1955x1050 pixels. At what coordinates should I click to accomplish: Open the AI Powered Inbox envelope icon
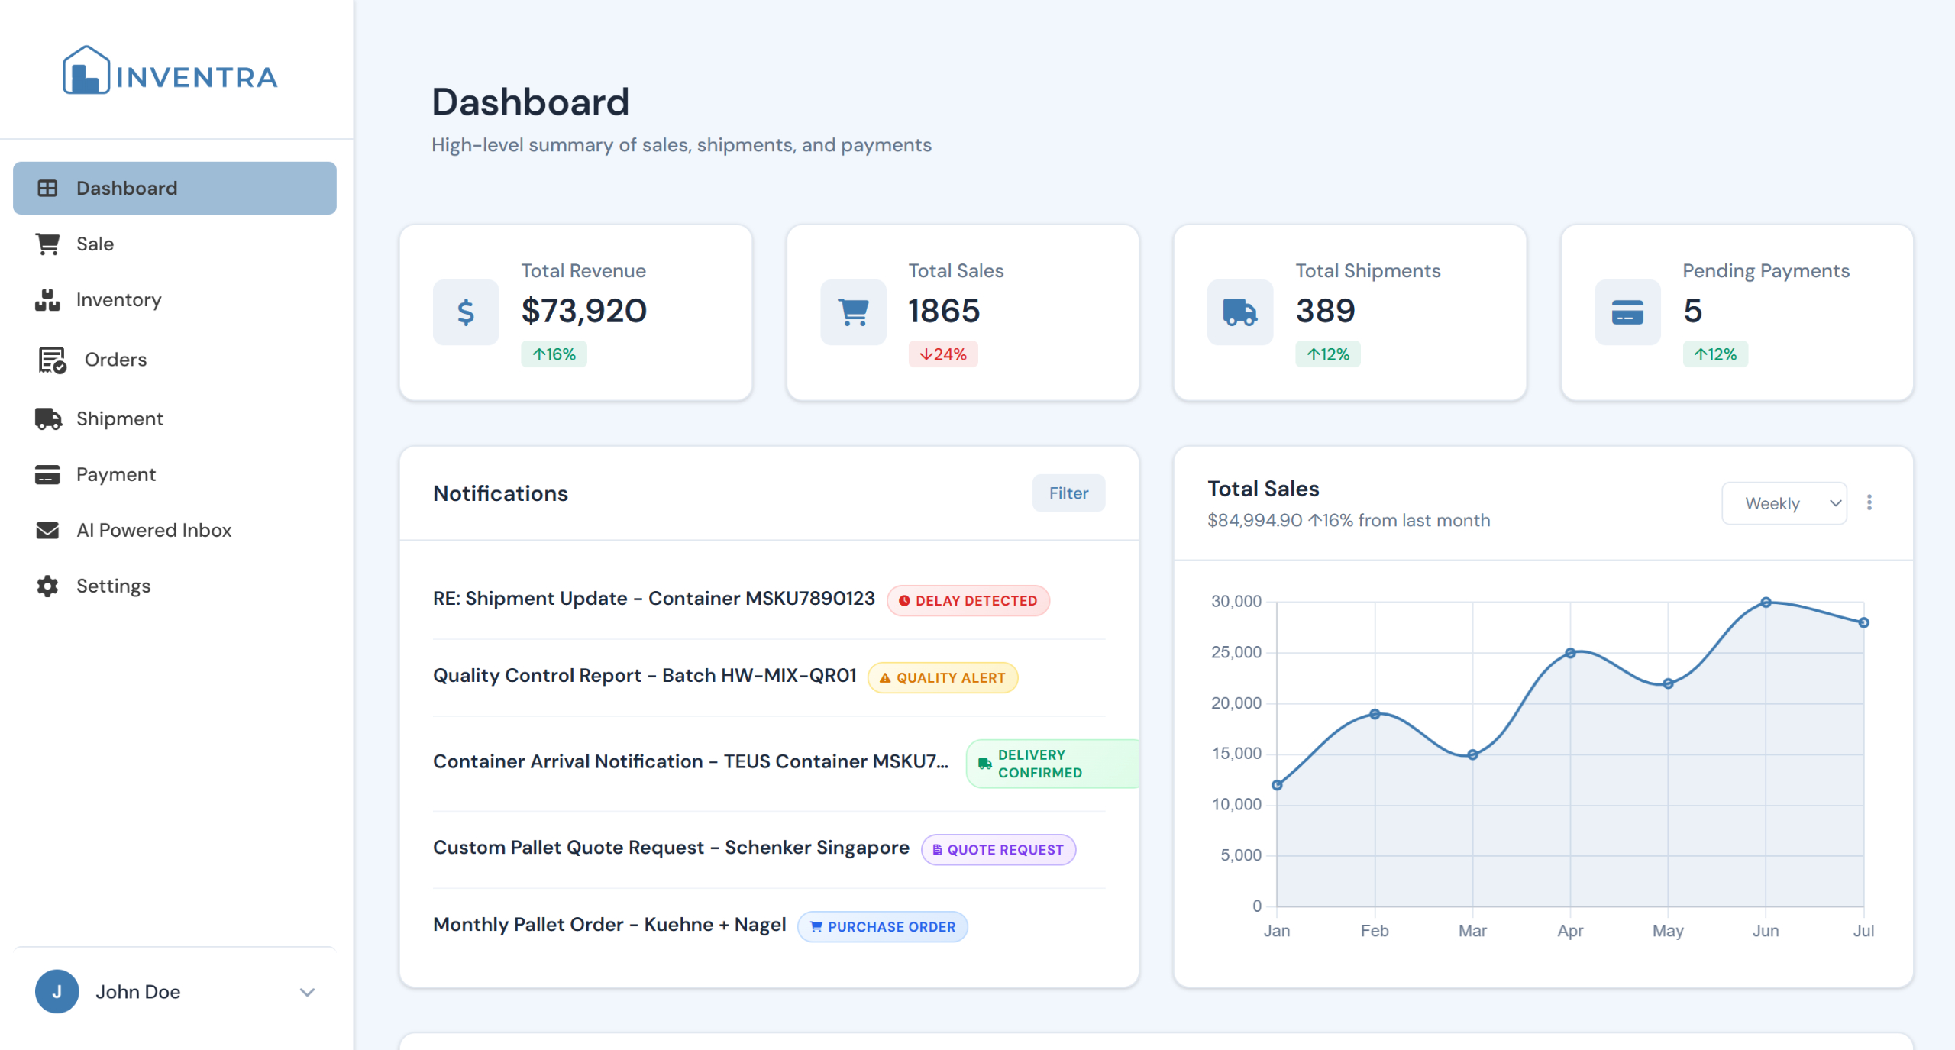(x=47, y=530)
